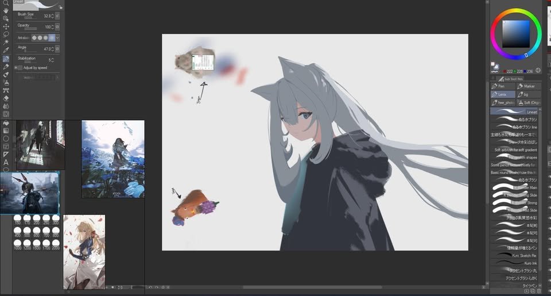Select the hardest anti-aliasing option
This screenshot has width=551, height=296.
[34, 38]
